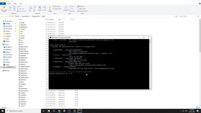This screenshot has height=113, width=201.
Task: Click Local Disk (C:) in address bar
Action: 25,16
